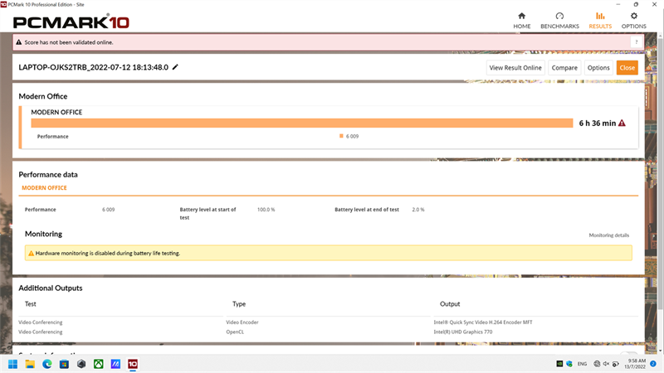Click the Options button beside Compare
This screenshot has height=373, width=664.
point(598,68)
